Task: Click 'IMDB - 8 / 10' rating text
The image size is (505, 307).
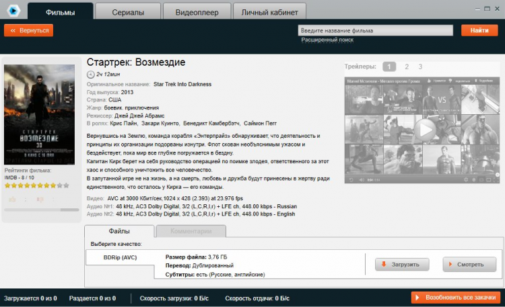Action: click(20, 178)
